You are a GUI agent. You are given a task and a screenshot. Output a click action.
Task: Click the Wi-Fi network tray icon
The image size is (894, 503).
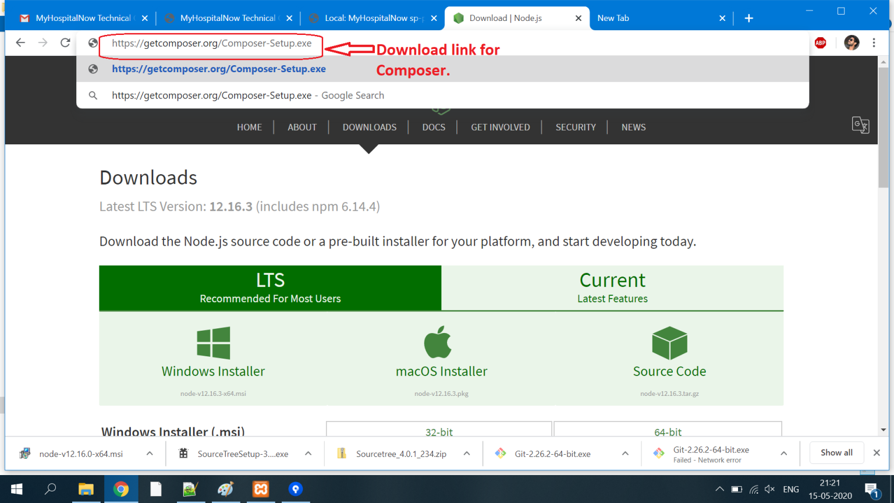click(754, 489)
